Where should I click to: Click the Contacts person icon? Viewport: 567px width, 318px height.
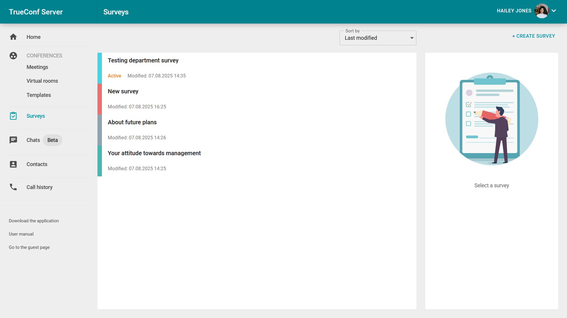(13, 164)
